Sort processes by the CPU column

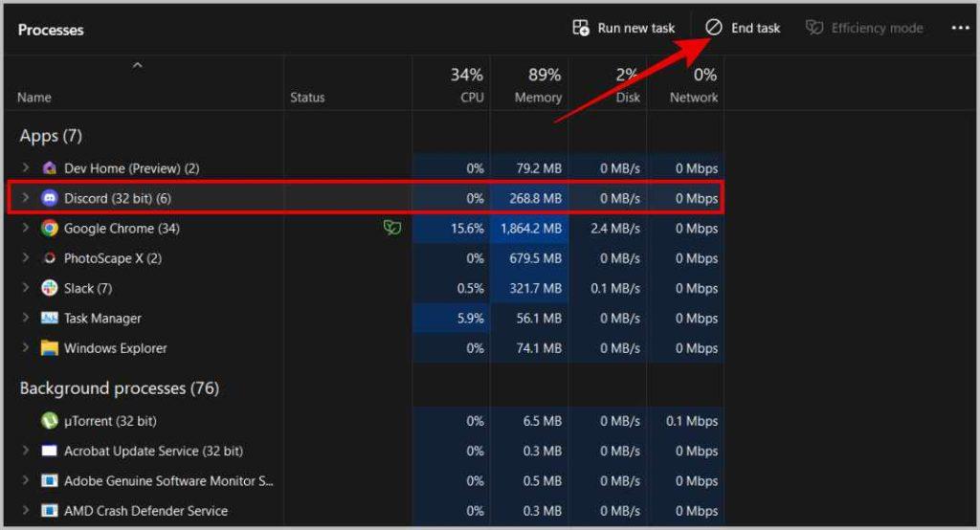coord(472,98)
